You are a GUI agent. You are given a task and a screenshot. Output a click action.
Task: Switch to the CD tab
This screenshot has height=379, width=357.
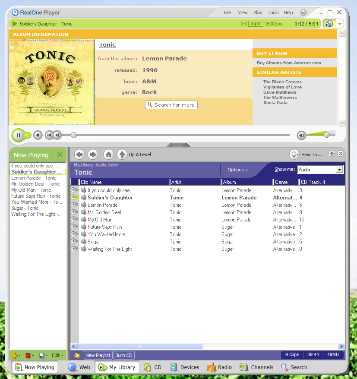(x=152, y=367)
